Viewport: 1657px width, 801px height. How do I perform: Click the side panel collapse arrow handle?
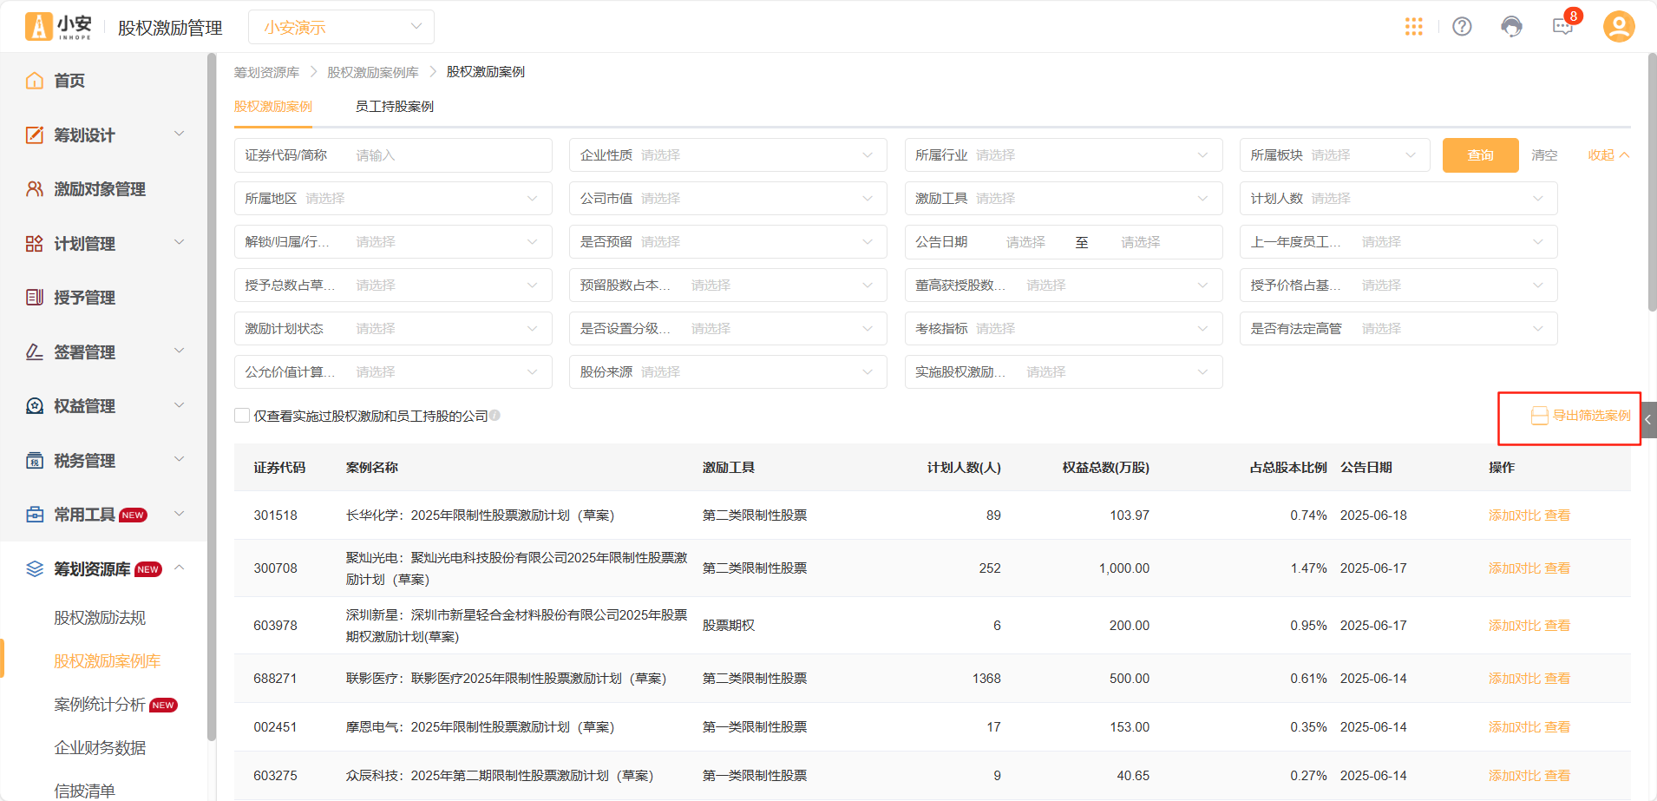(x=1648, y=419)
